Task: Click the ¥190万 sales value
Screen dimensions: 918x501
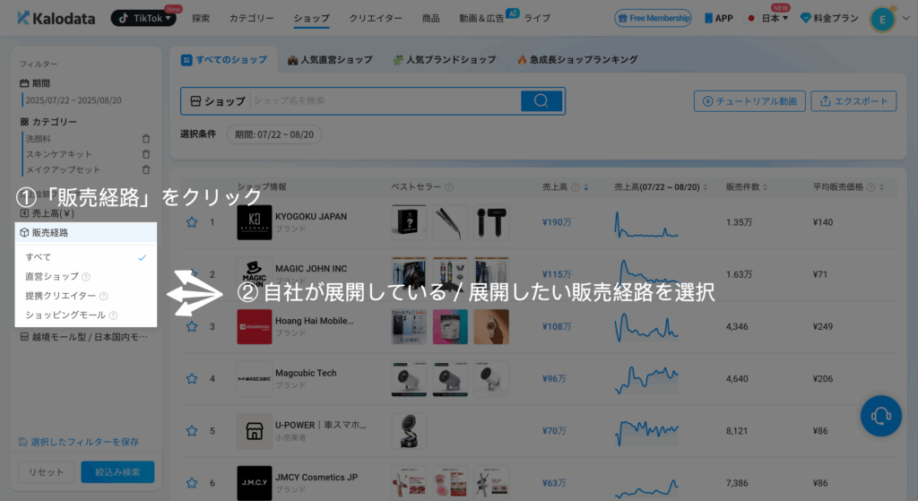Action: pyautogui.click(x=556, y=222)
